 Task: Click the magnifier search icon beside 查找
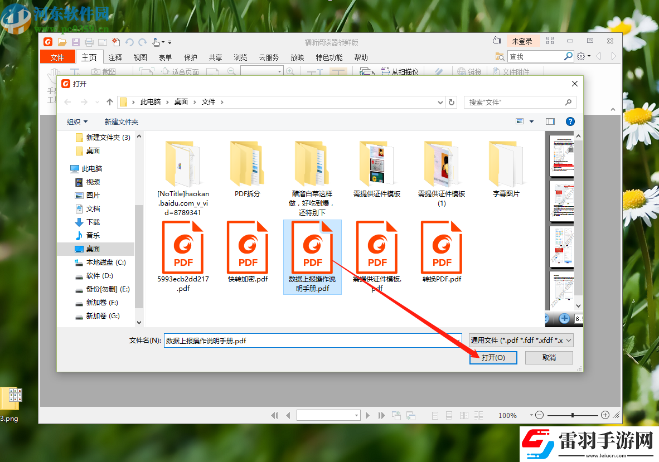pos(568,56)
